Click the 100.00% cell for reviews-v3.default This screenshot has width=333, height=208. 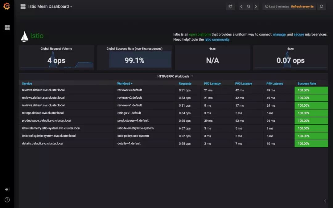point(311,90)
